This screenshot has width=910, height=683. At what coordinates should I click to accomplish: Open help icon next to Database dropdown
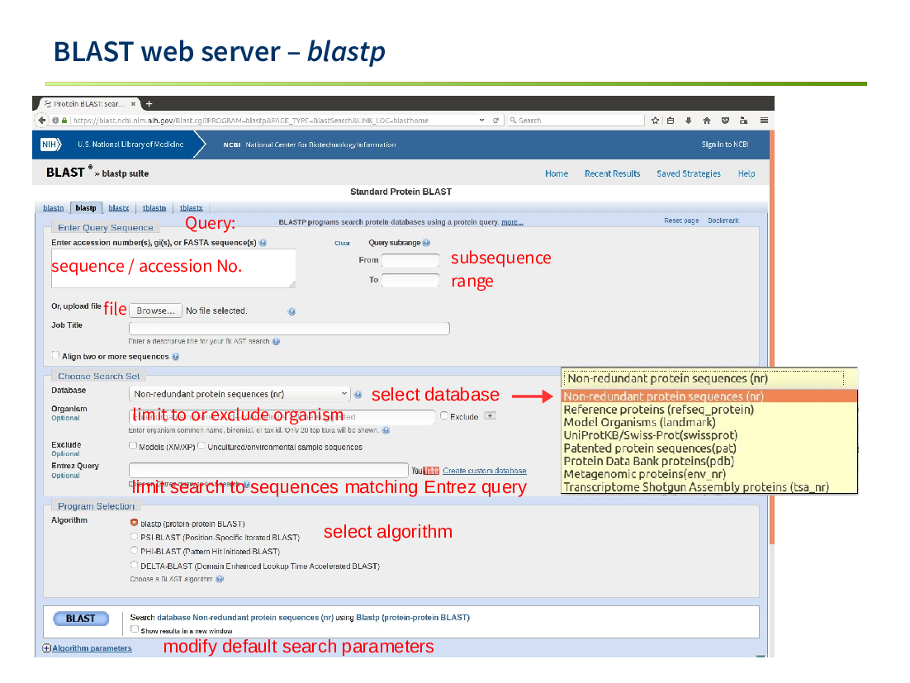pyautogui.click(x=358, y=395)
